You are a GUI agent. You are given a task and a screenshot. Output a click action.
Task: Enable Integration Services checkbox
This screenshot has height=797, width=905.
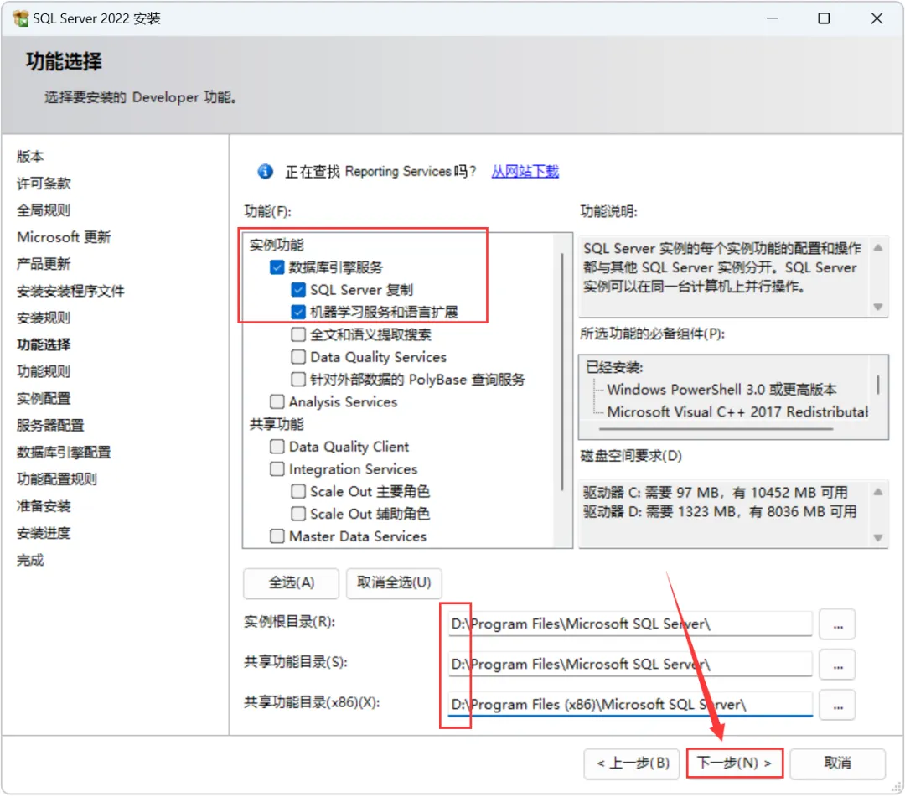tap(277, 469)
